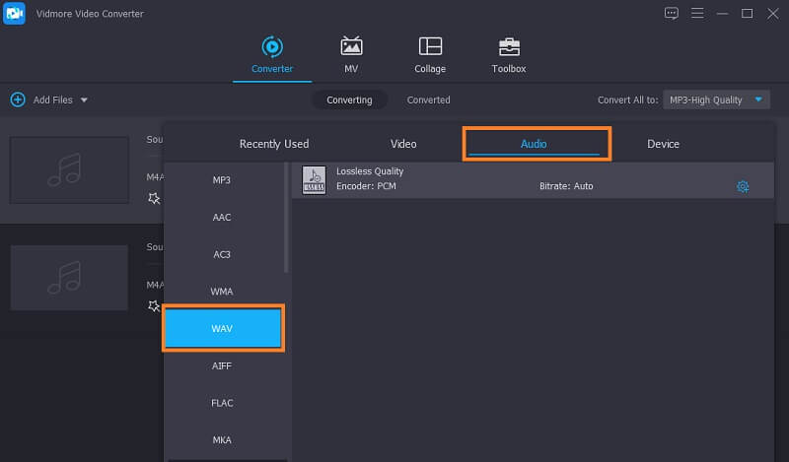Choose FLAC from the format list
The image size is (789, 462).
[x=222, y=403]
